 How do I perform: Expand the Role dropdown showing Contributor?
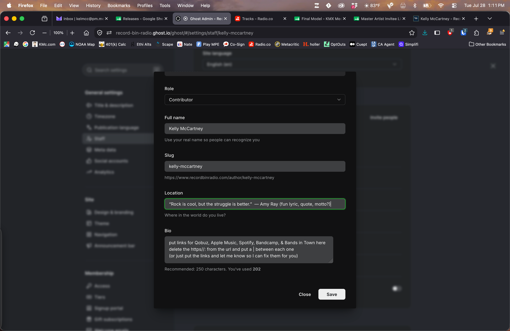255,100
